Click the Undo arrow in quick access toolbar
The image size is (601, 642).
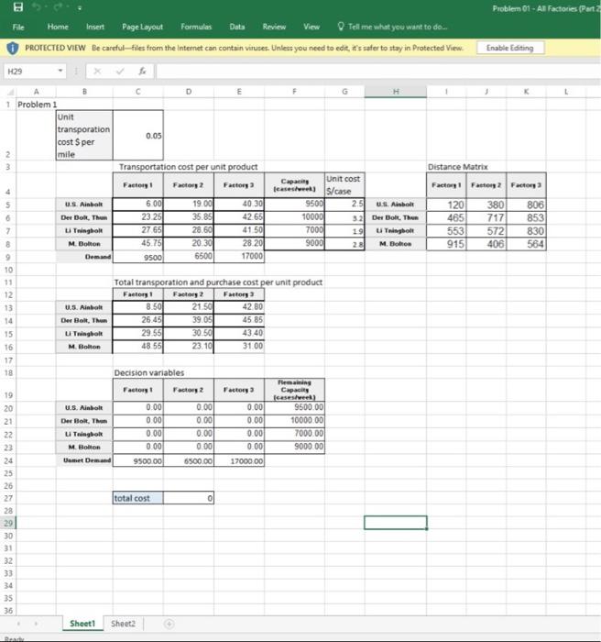(x=36, y=7)
